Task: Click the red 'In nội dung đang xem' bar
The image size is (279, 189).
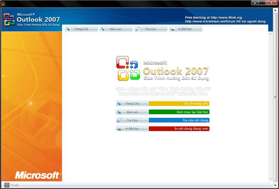Action: point(179,129)
